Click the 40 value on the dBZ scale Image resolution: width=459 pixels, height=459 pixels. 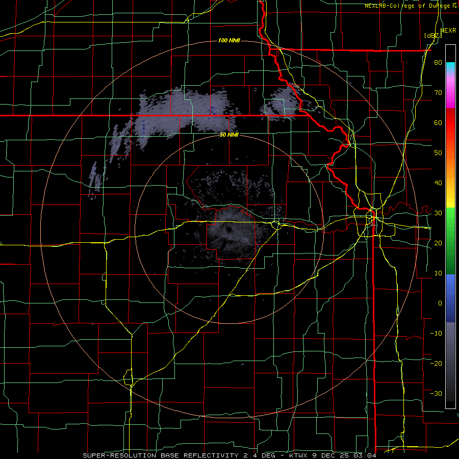(x=438, y=183)
